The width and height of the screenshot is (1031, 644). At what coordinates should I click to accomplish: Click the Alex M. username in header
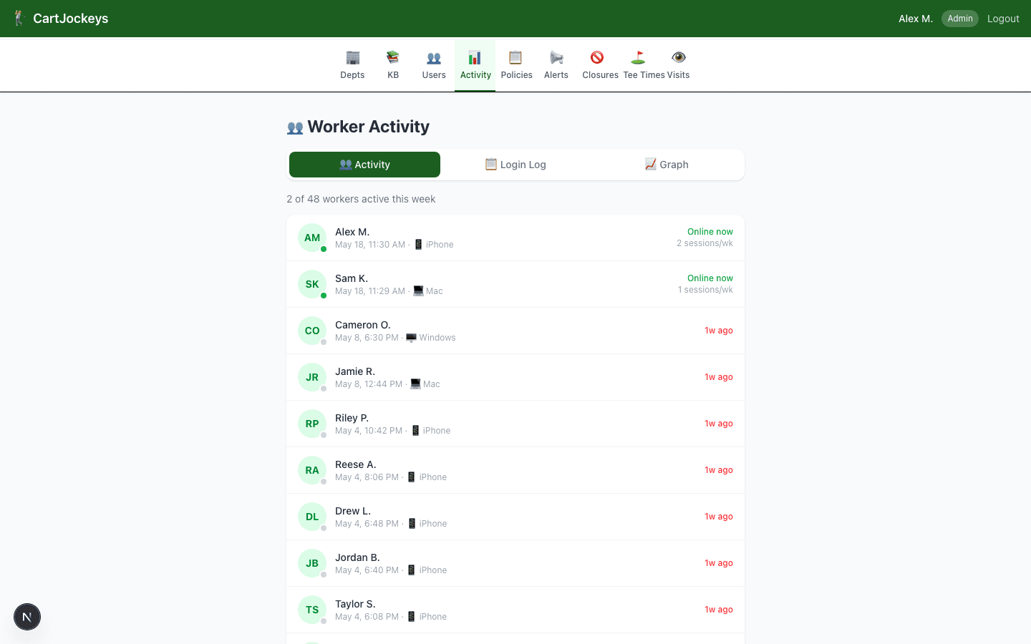[x=916, y=19]
